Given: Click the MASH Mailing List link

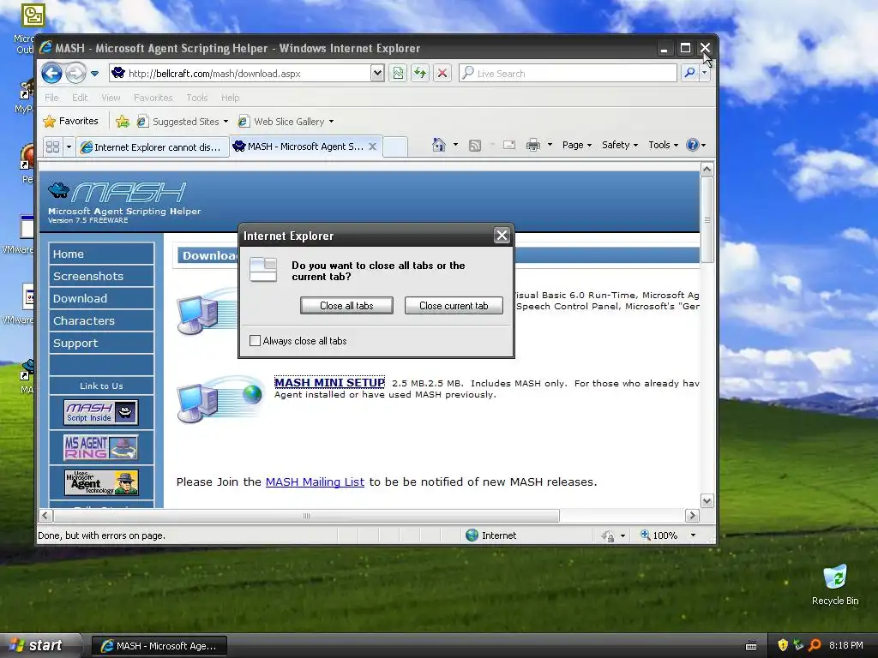Looking at the screenshot, I should [x=315, y=482].
